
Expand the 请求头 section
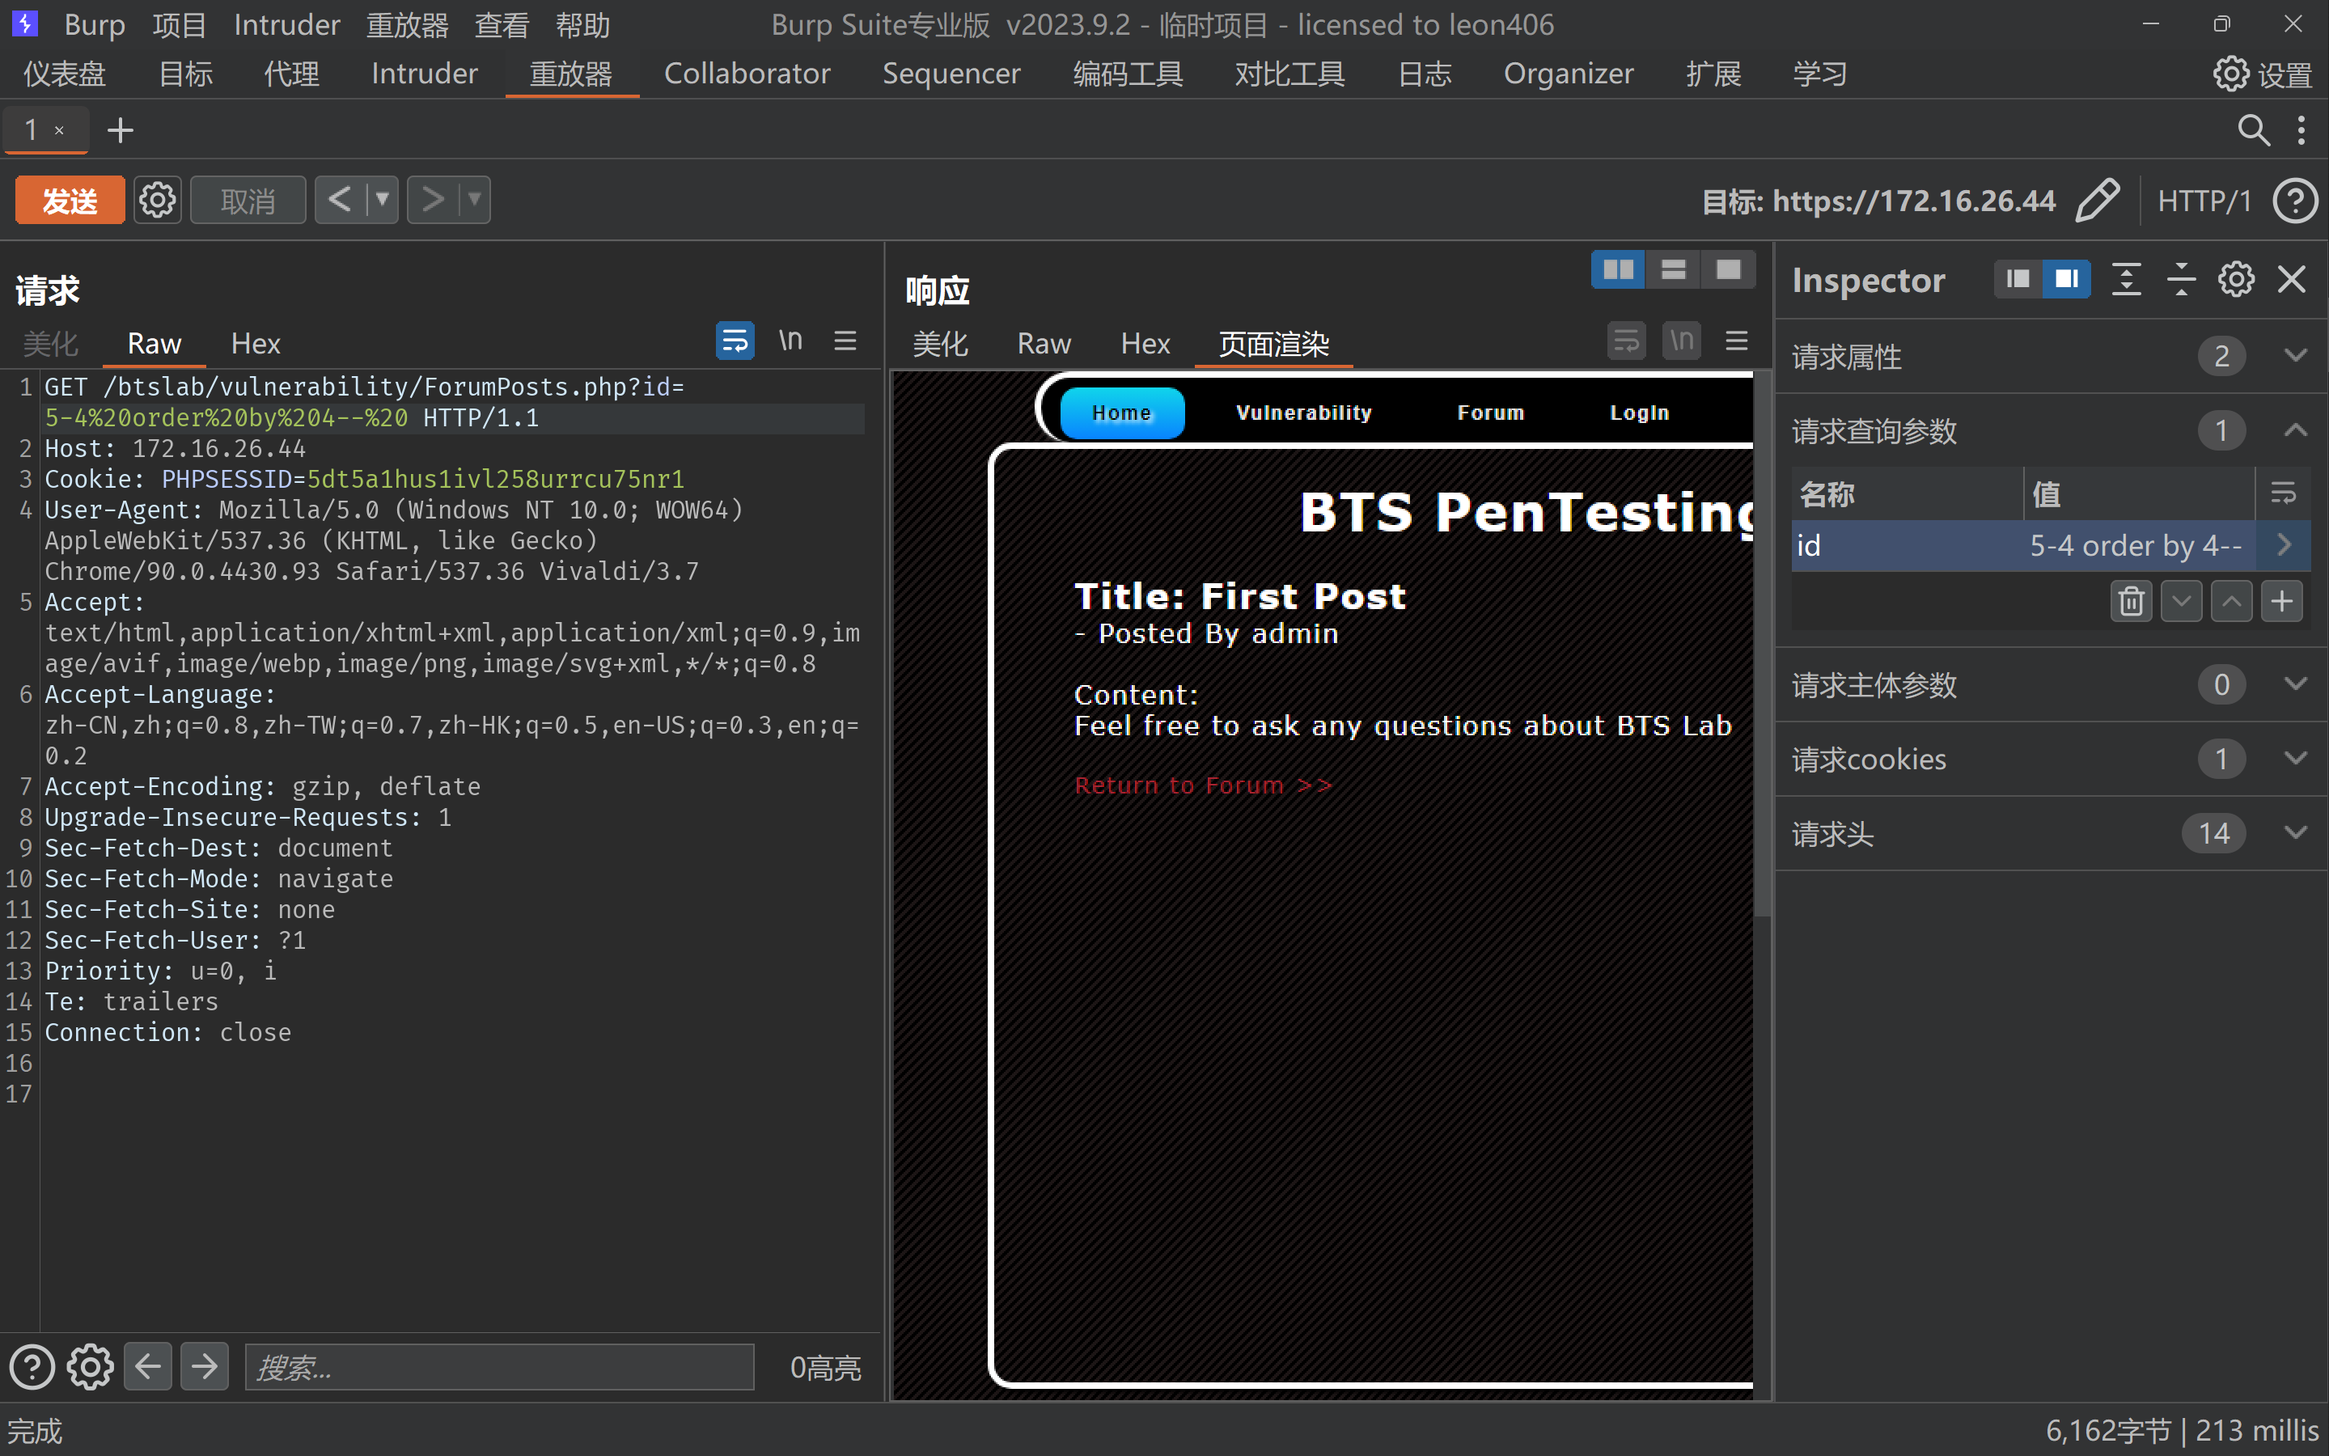[x=2295, y=833]
